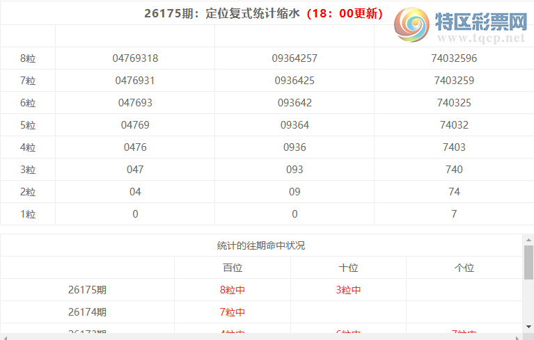Viewport: 534px width, 340px height.
Task: Click the right arrow on the horizontal scrollbar
Action: pos(518,338)
